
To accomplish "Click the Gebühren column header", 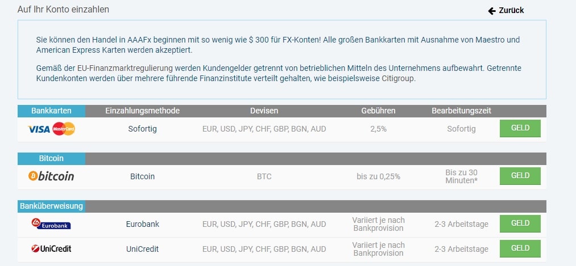I will [x=378, y=111].
